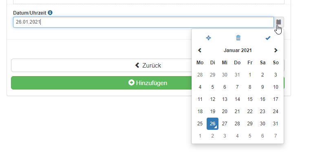Select day 14 in the calendar
311x164 pixels.
tap(237, 99)
